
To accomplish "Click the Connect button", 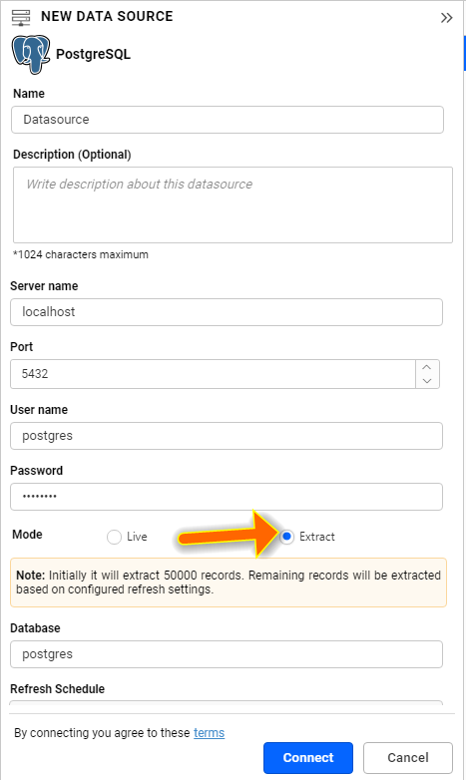I will tap(308, 758).
